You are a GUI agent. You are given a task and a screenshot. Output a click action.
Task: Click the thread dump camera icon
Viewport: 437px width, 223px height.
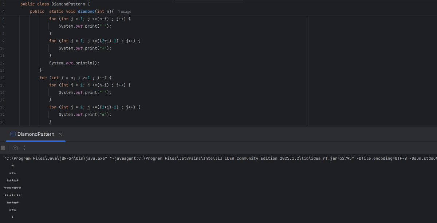15,148
